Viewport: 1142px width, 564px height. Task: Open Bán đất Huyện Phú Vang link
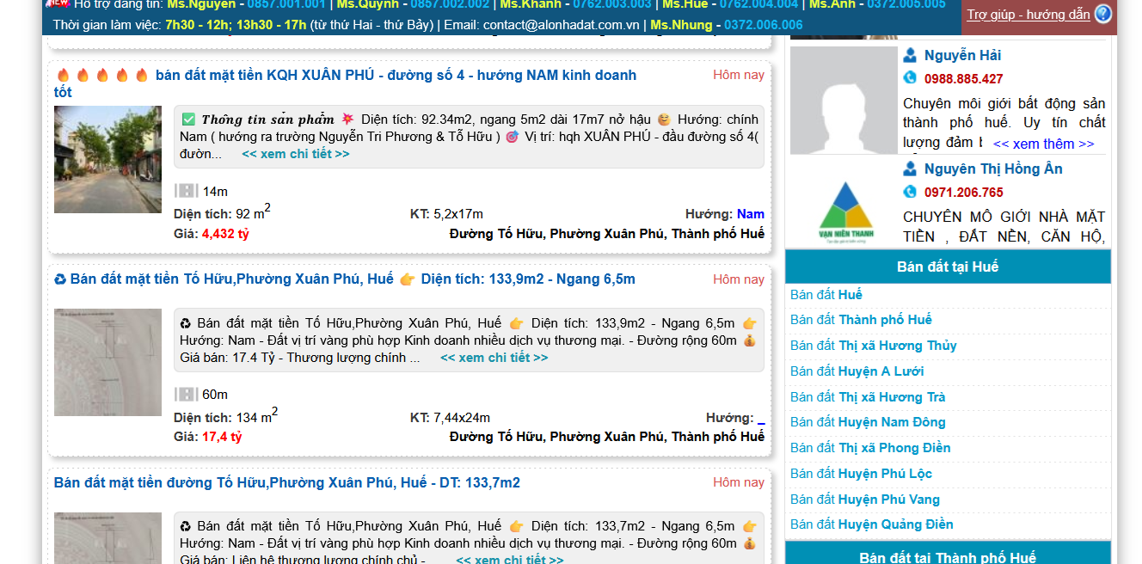coord(864,500)
